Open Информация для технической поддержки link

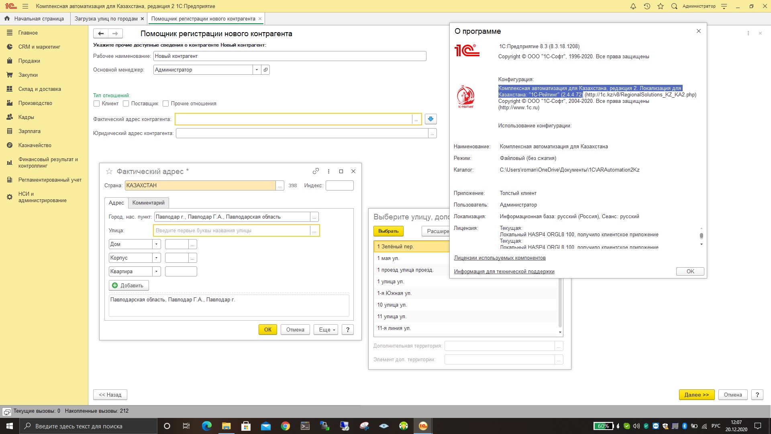pos(504,272)
